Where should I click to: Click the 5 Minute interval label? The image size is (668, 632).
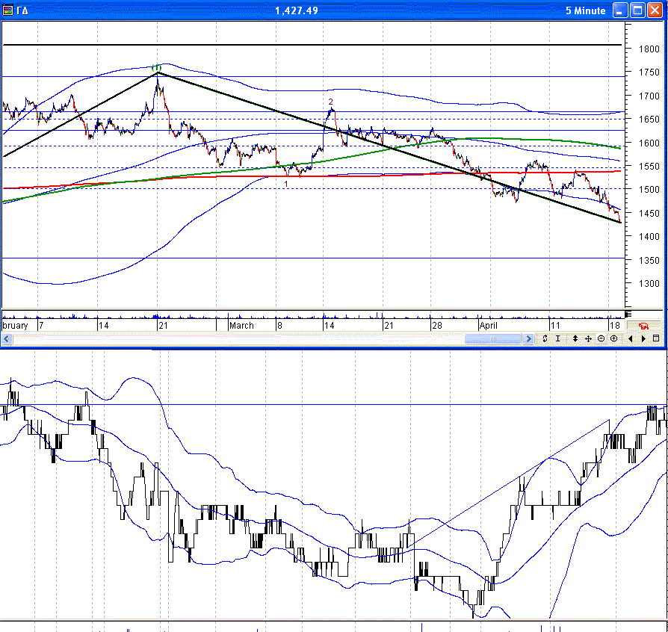click(x=586, y=10)
